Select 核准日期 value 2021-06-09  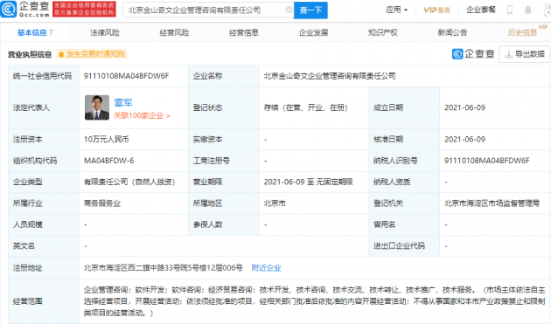[464, 140]
